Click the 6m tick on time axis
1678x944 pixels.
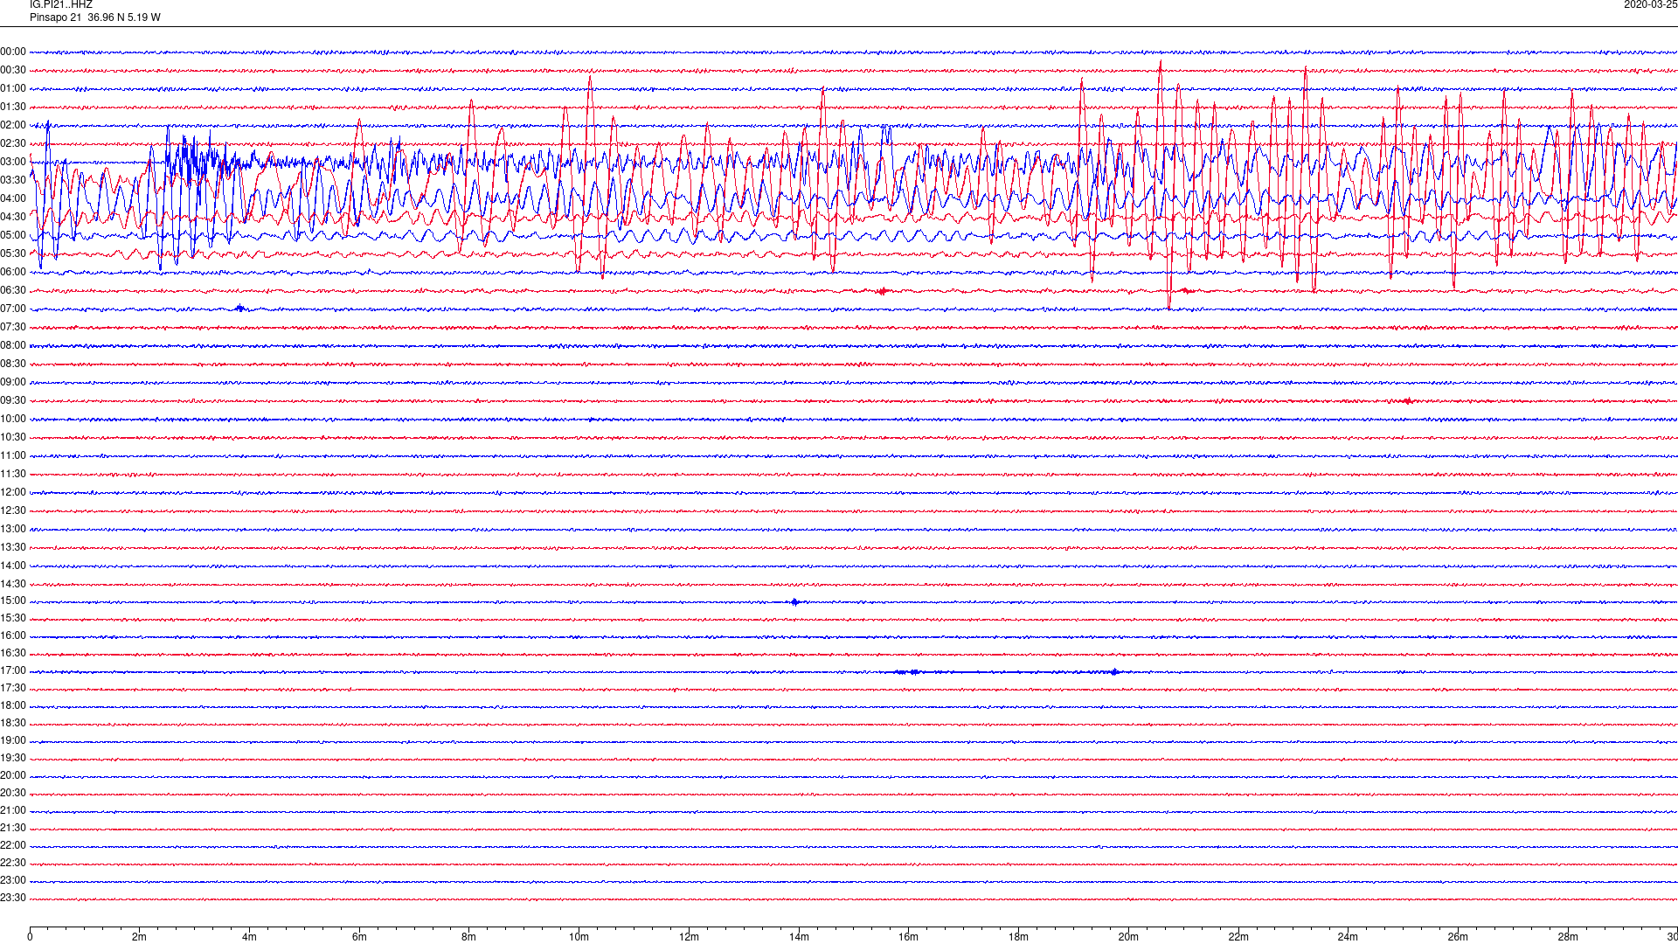click(359, 937)
